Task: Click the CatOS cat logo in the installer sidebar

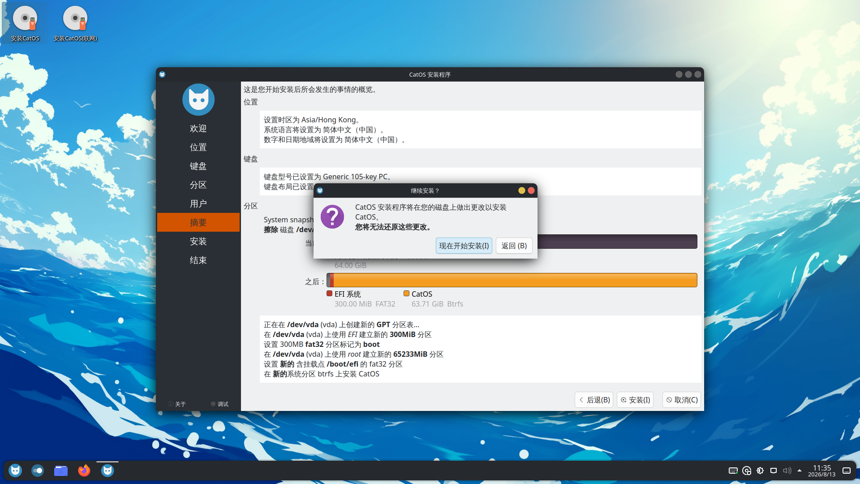Action: tap(198, 99)
